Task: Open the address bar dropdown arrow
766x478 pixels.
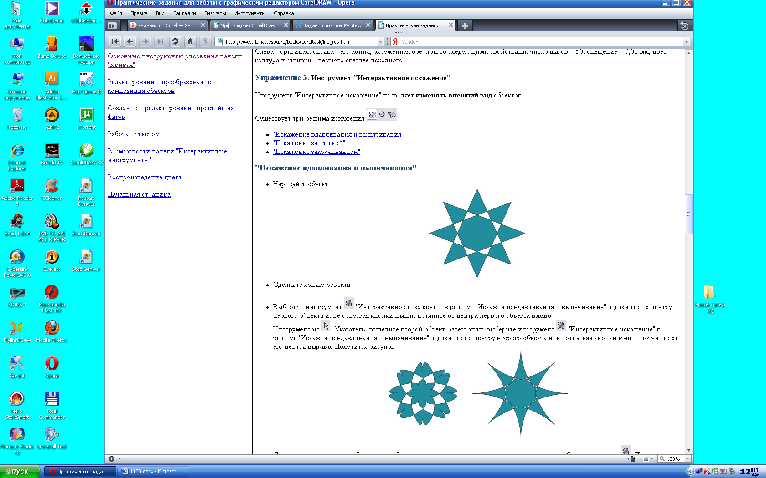Action: (x=380, y=41)
